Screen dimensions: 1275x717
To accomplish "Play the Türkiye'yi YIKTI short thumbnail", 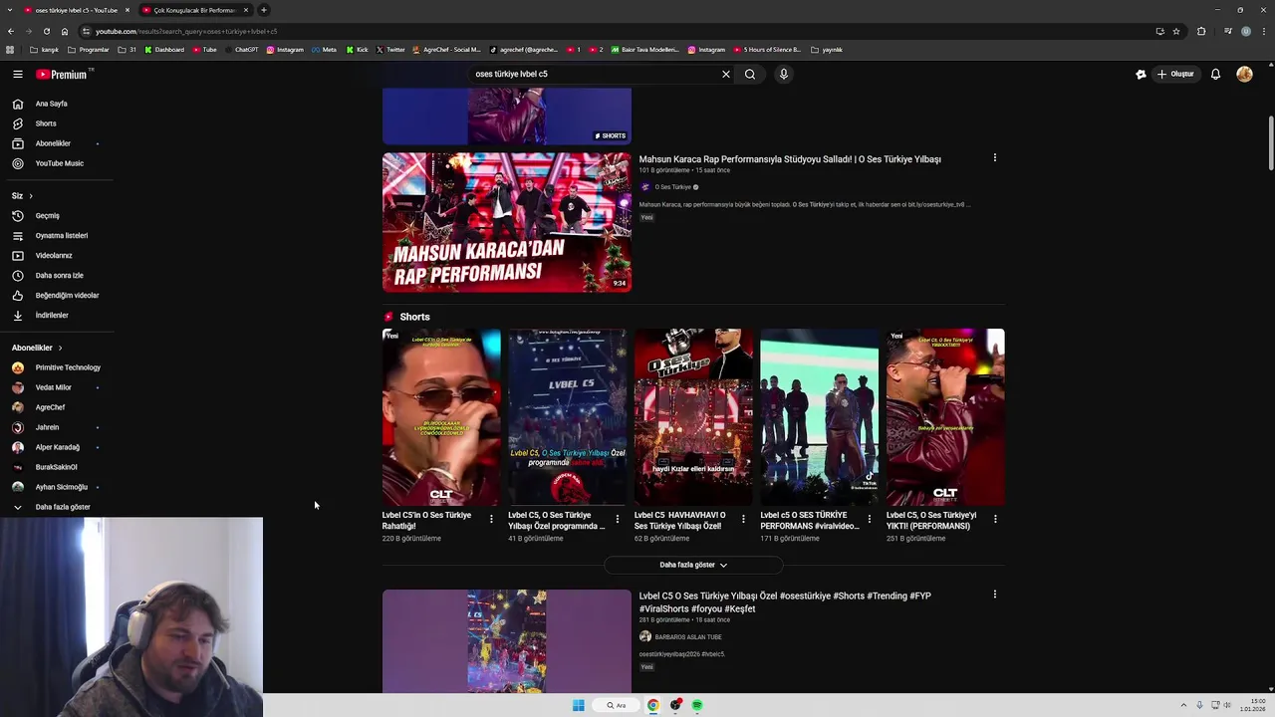I will [x=945, y=417].
